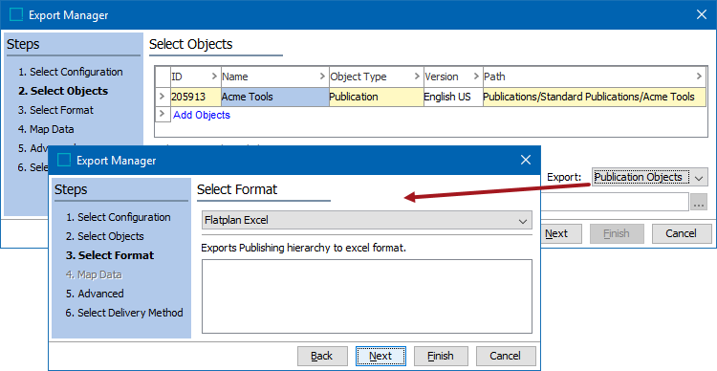The image size is (717, 371).
Task: Click Next in the front Select Format dialog
Action: [x=380, y=356]
